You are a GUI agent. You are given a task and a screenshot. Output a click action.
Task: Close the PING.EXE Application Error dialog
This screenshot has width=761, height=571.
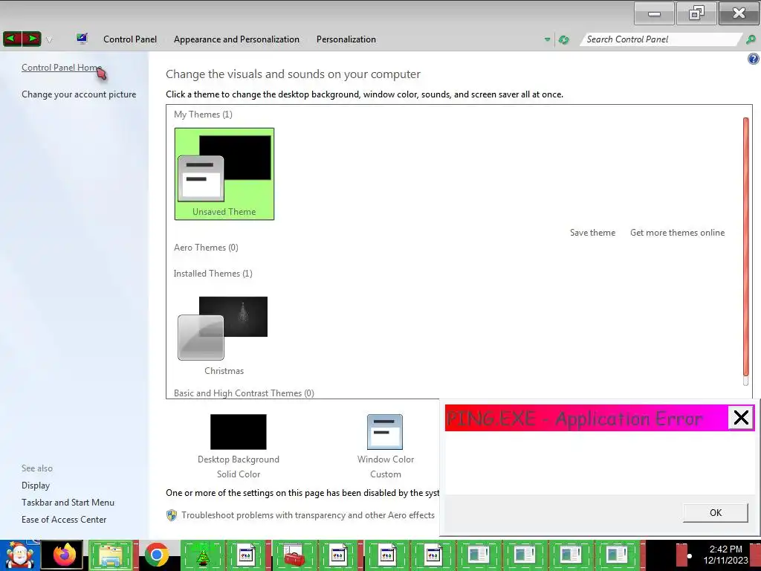click(x=741, y=418)
